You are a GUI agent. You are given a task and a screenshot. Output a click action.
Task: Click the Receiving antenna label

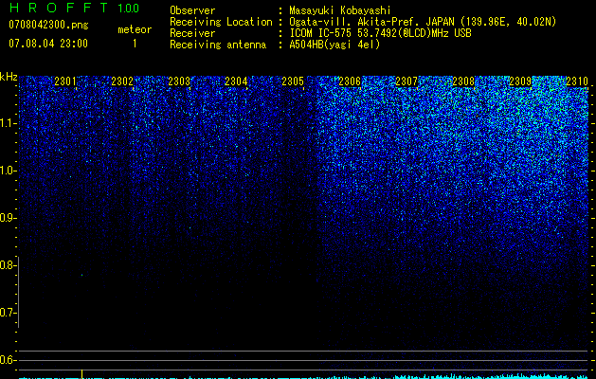point(218,45)
